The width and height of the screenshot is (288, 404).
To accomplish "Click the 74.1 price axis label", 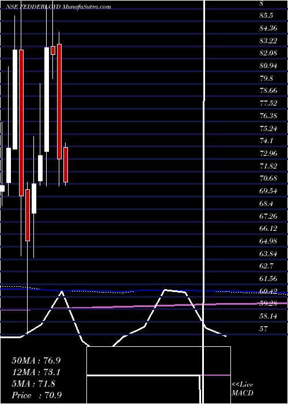I will (x=266, y=141).
